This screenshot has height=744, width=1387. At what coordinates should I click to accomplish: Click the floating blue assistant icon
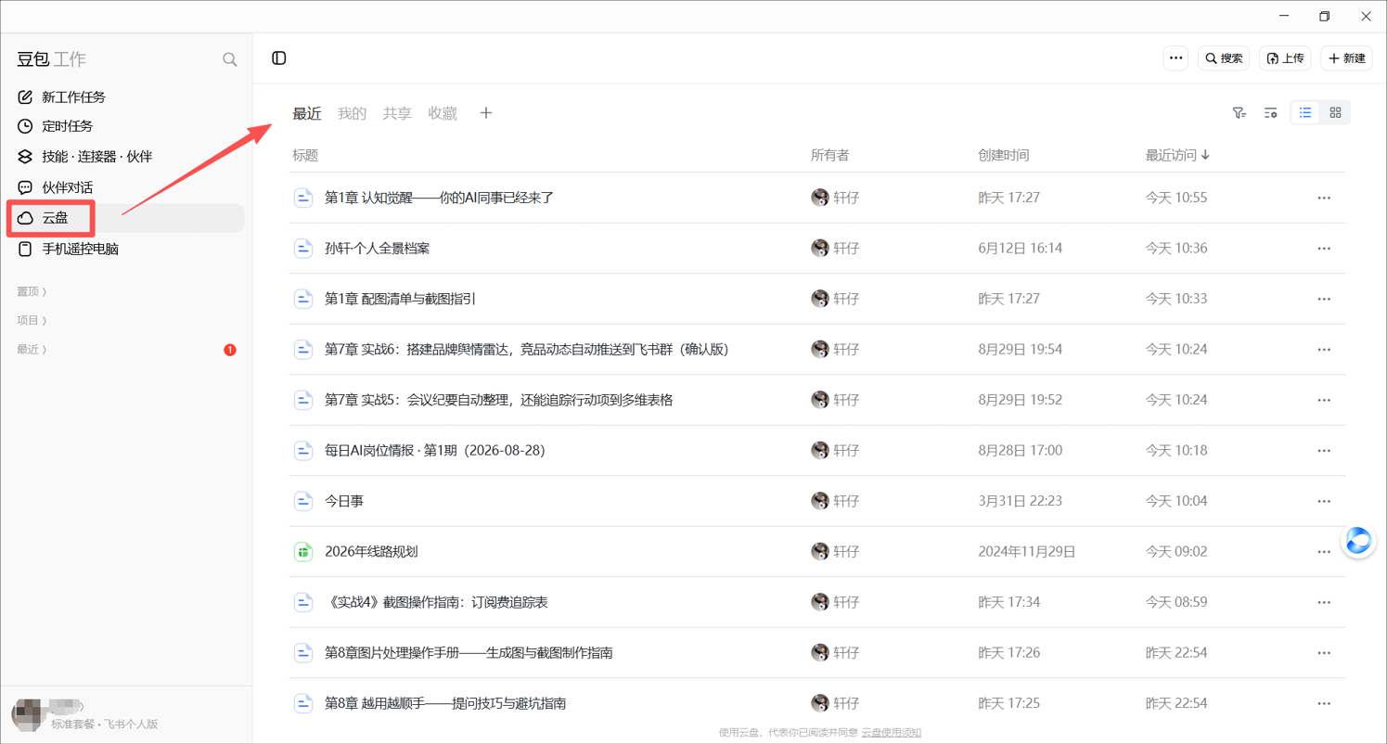1359,540
